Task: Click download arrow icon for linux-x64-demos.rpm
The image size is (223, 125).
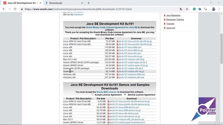Action: pos(108,114)
